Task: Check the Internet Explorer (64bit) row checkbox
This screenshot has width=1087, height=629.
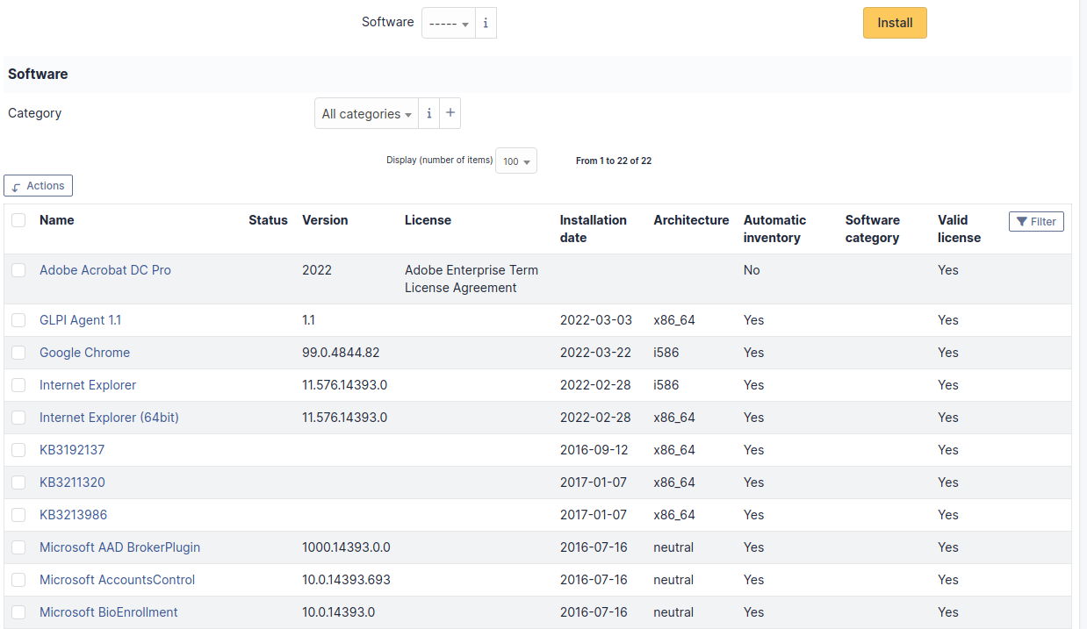Action: (18, 418)
